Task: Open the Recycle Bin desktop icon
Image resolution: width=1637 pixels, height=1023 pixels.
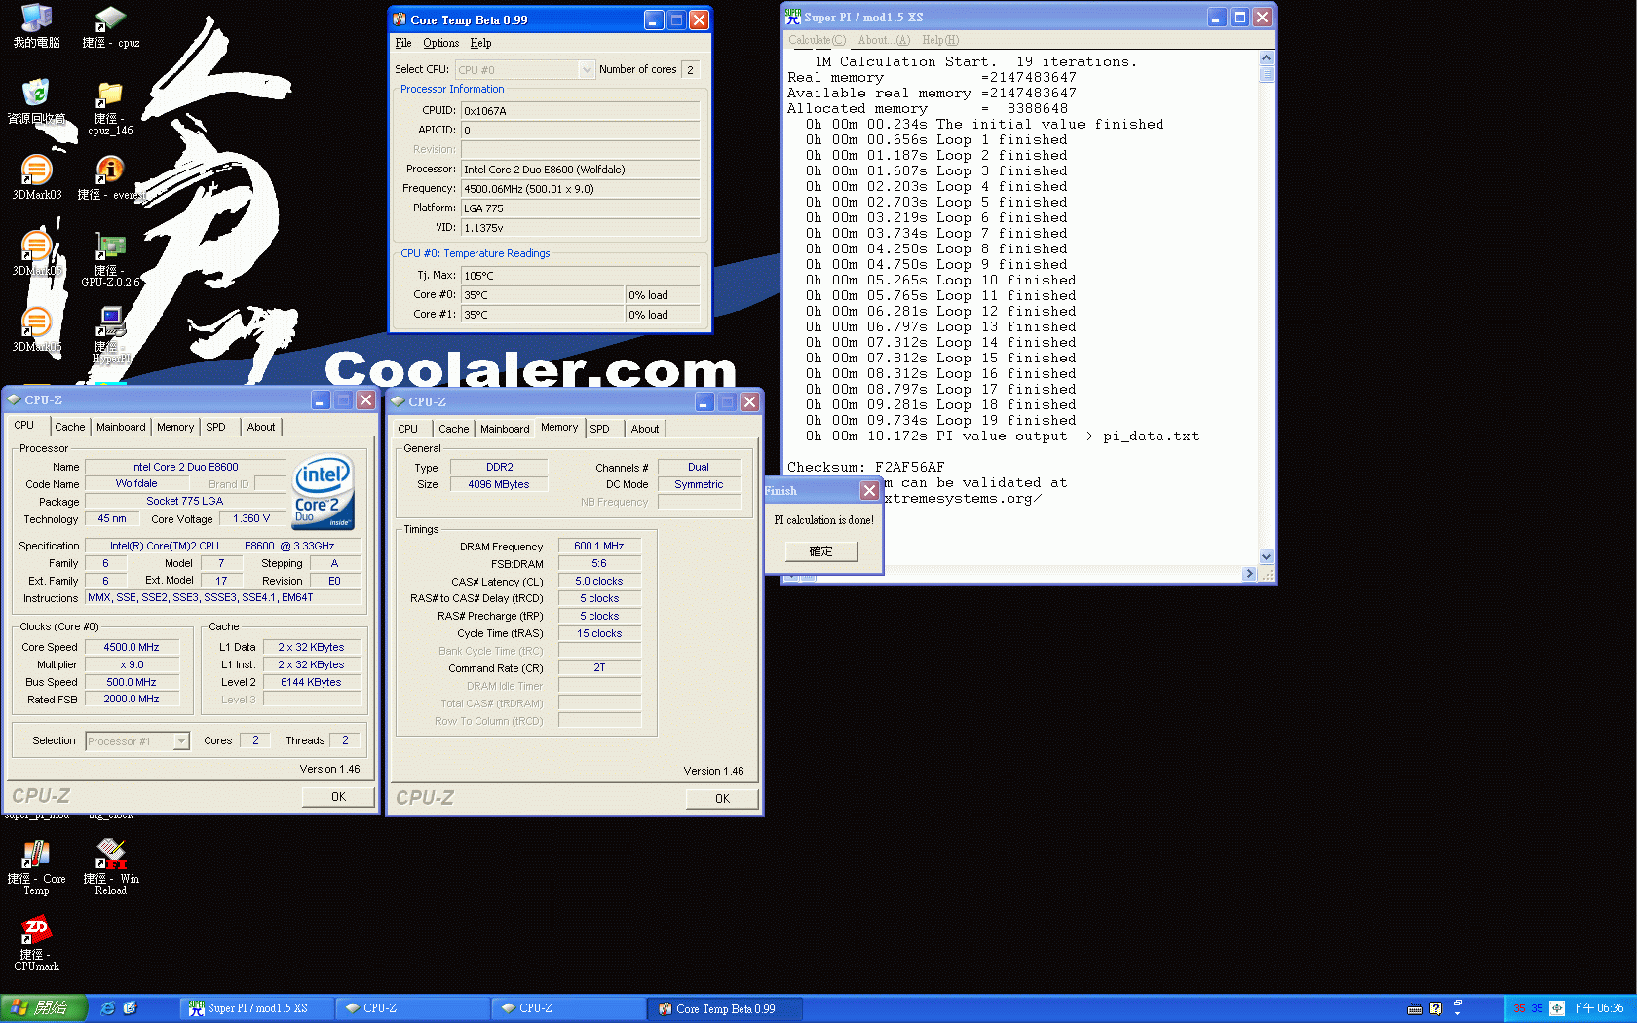Action: [36, 102]
